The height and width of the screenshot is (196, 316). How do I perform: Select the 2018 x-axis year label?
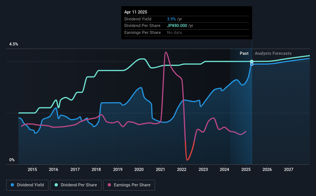[x=96, y=169]
